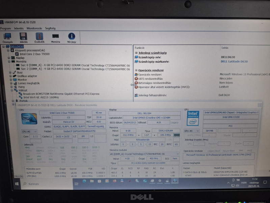Click the Termelő egység button

point(96,126)
